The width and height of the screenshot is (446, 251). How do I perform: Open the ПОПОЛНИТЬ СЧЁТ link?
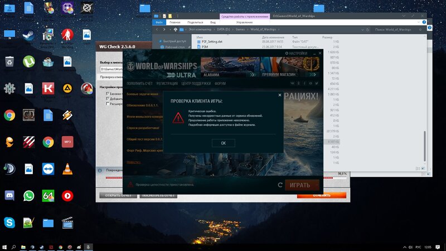click(140, 83)
